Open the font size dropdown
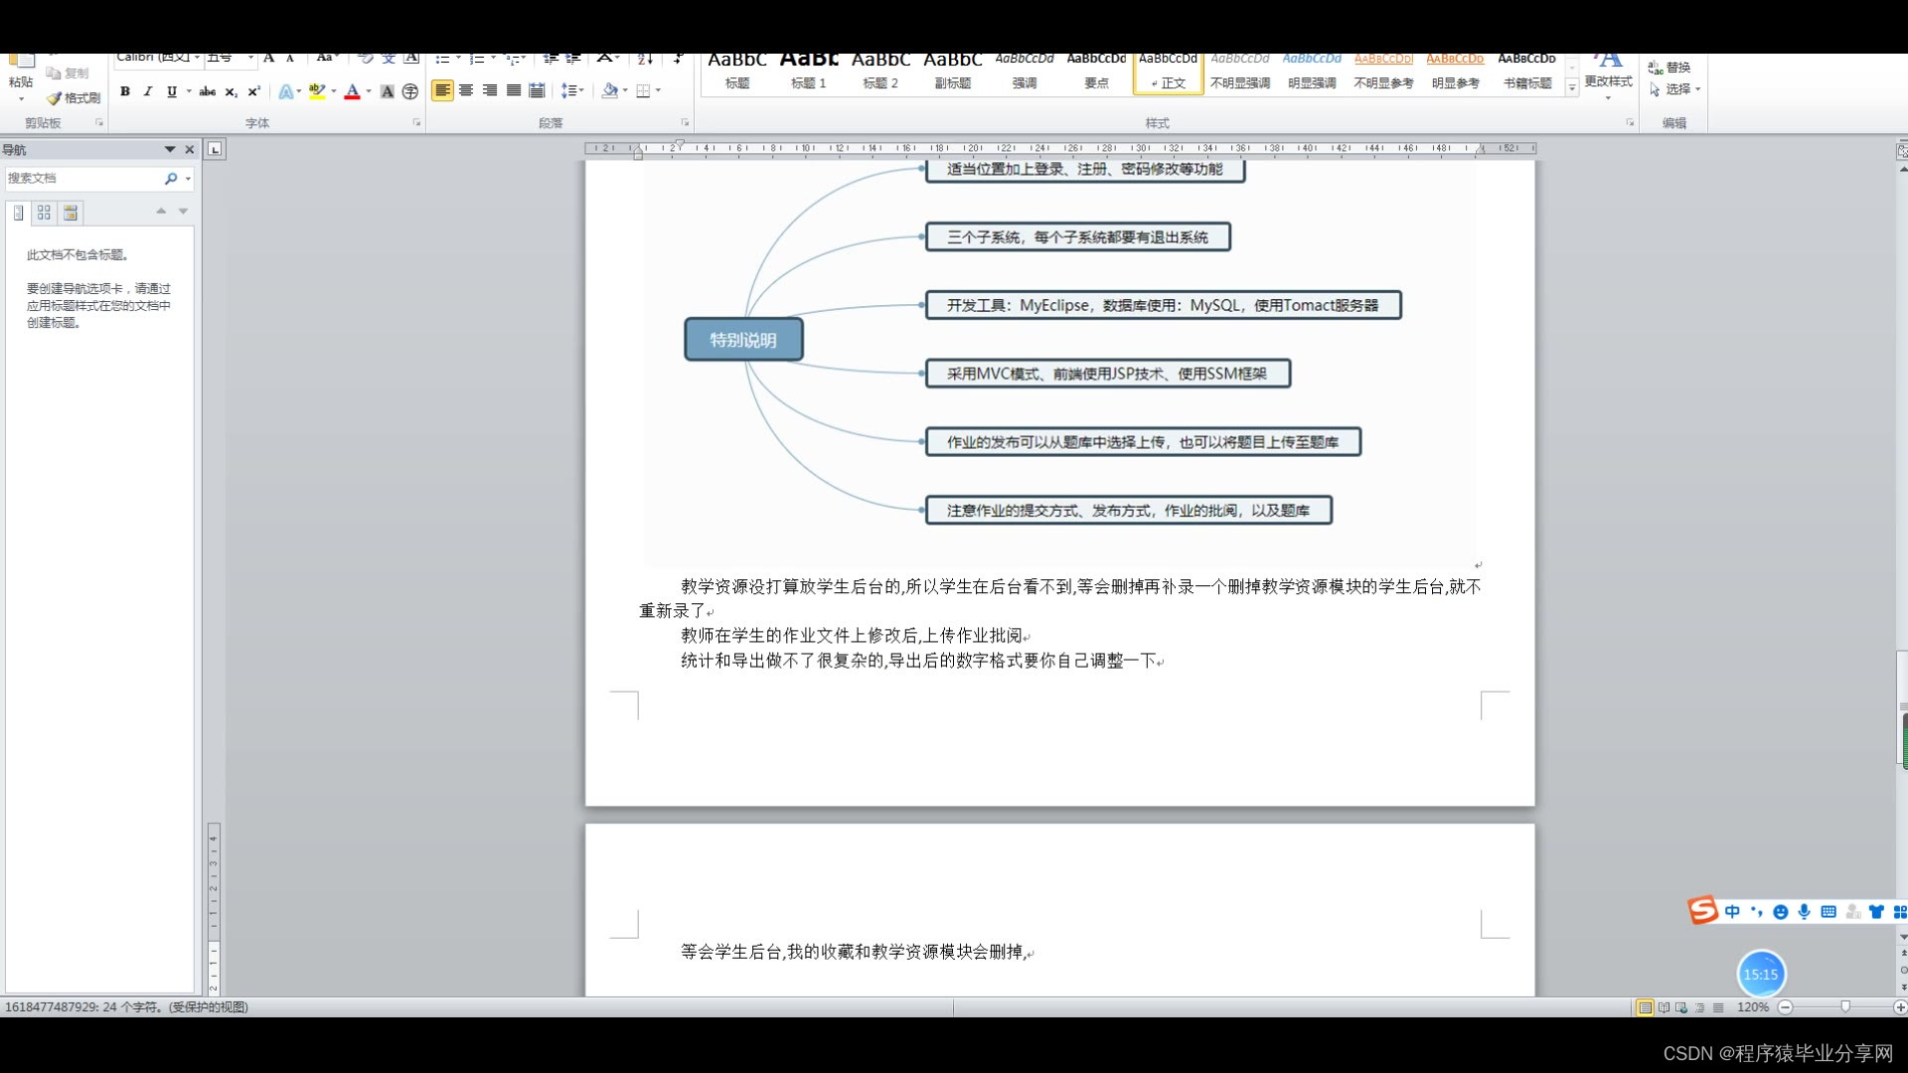Viewport: 1908px width, 1073px height. tap(250, 58)
